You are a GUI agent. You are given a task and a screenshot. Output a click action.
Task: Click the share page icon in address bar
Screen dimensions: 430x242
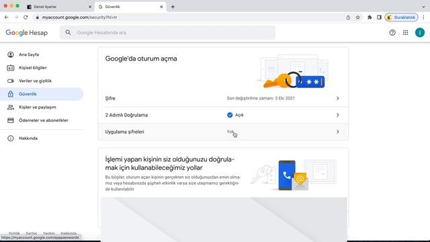pyautogui.click(x=348, y=17)
